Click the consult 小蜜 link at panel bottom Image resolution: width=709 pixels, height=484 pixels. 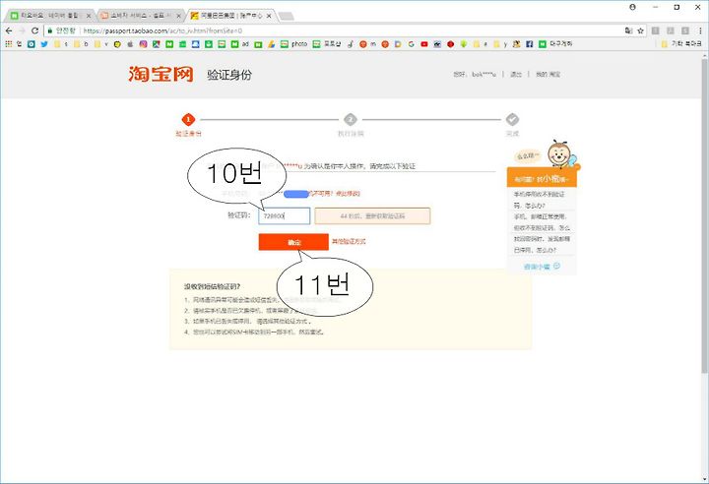[542, 267]
